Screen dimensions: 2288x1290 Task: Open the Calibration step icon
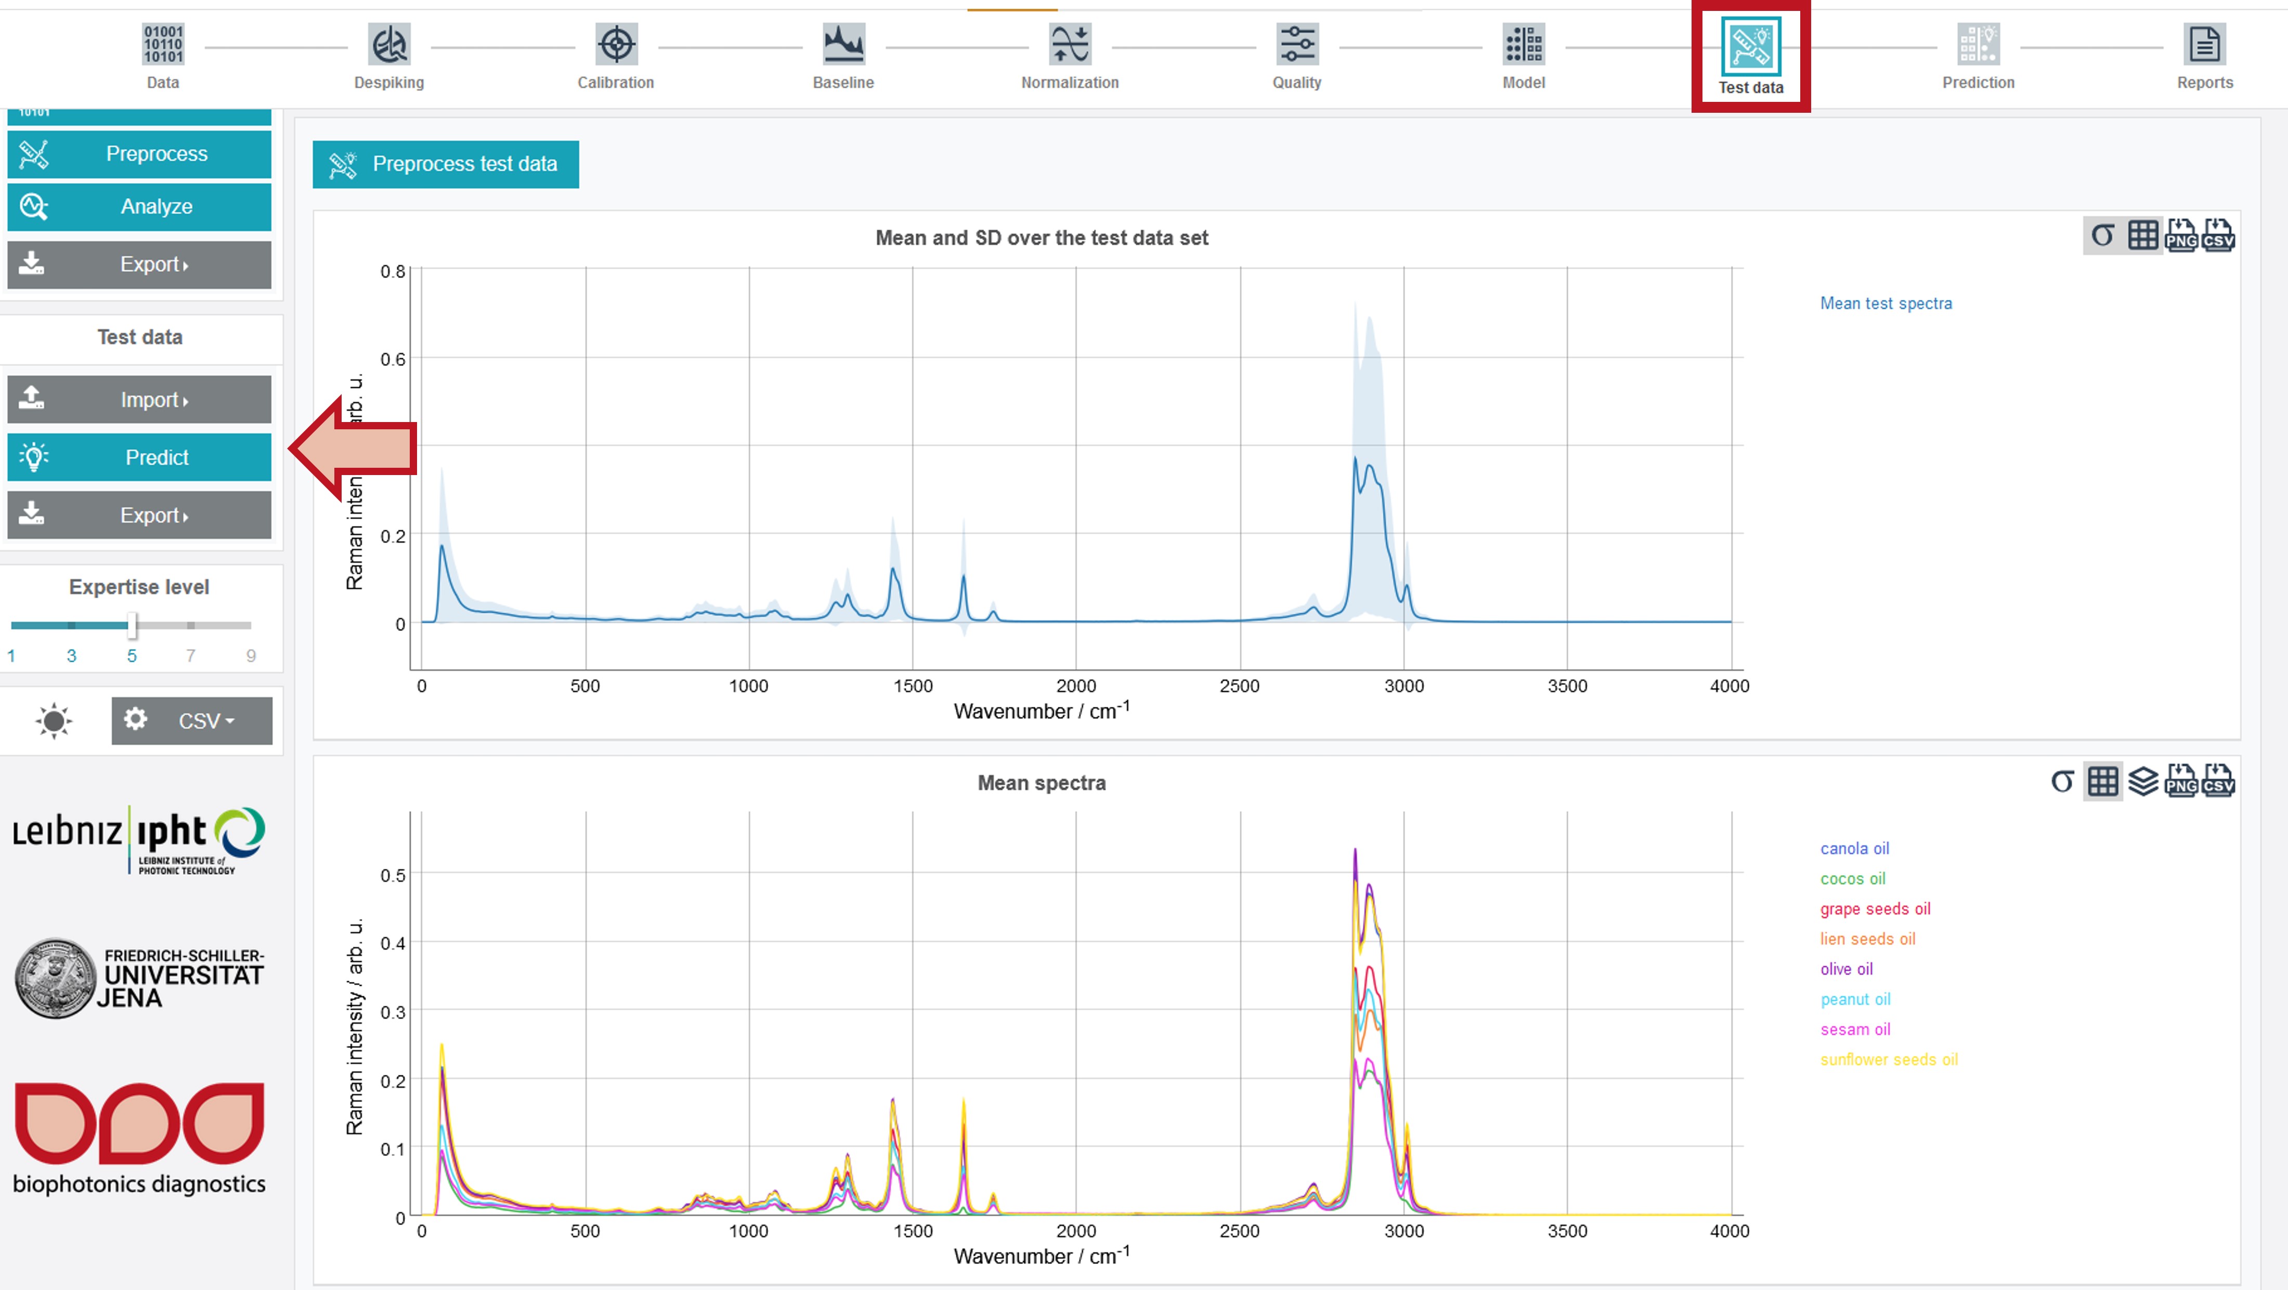point(616,44)
